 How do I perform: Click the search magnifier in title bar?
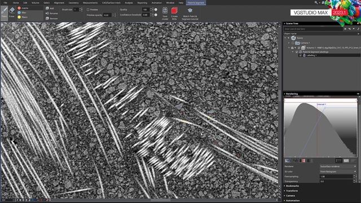(x=316, y=2)
